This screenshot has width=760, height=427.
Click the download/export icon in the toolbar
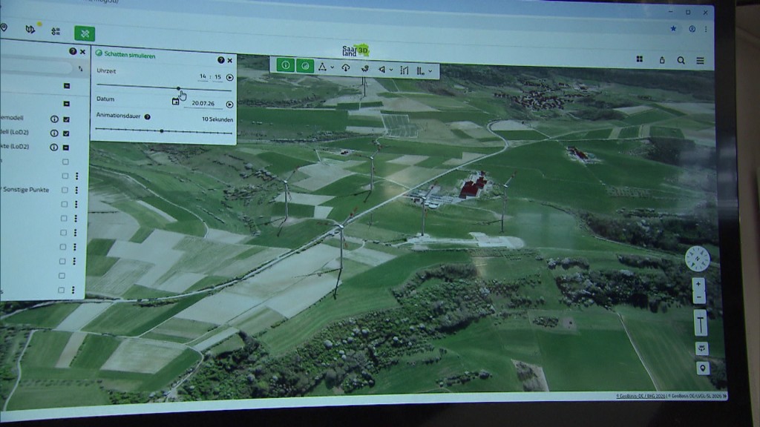tap(347, 68)
